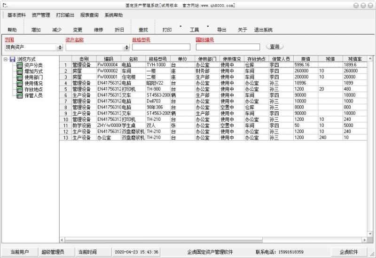Click the 使用部门 tree icon
376x258 pixels.
point(20,77)
